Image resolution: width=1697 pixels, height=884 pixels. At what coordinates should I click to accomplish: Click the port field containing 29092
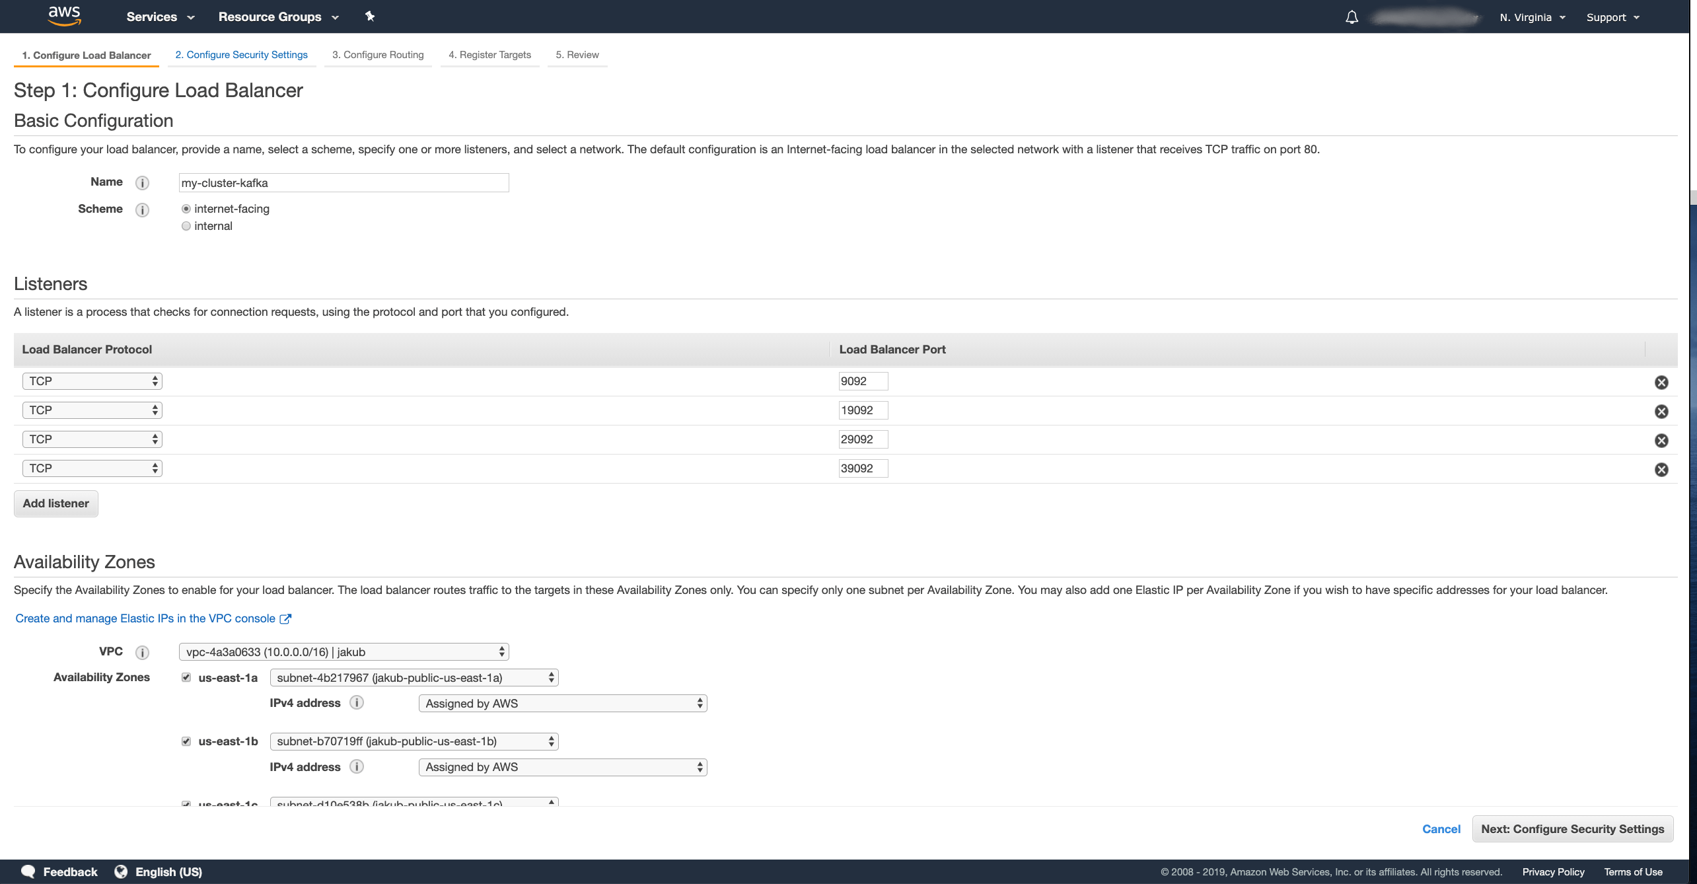click(x=863, y=439)
